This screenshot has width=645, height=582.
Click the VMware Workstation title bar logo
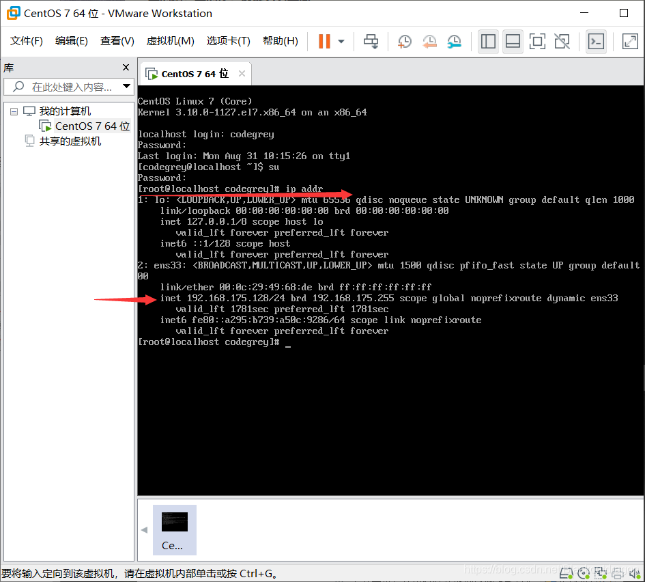click(13, 13)
